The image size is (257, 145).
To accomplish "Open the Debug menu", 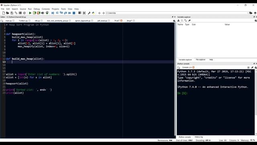I will point(37,9).
